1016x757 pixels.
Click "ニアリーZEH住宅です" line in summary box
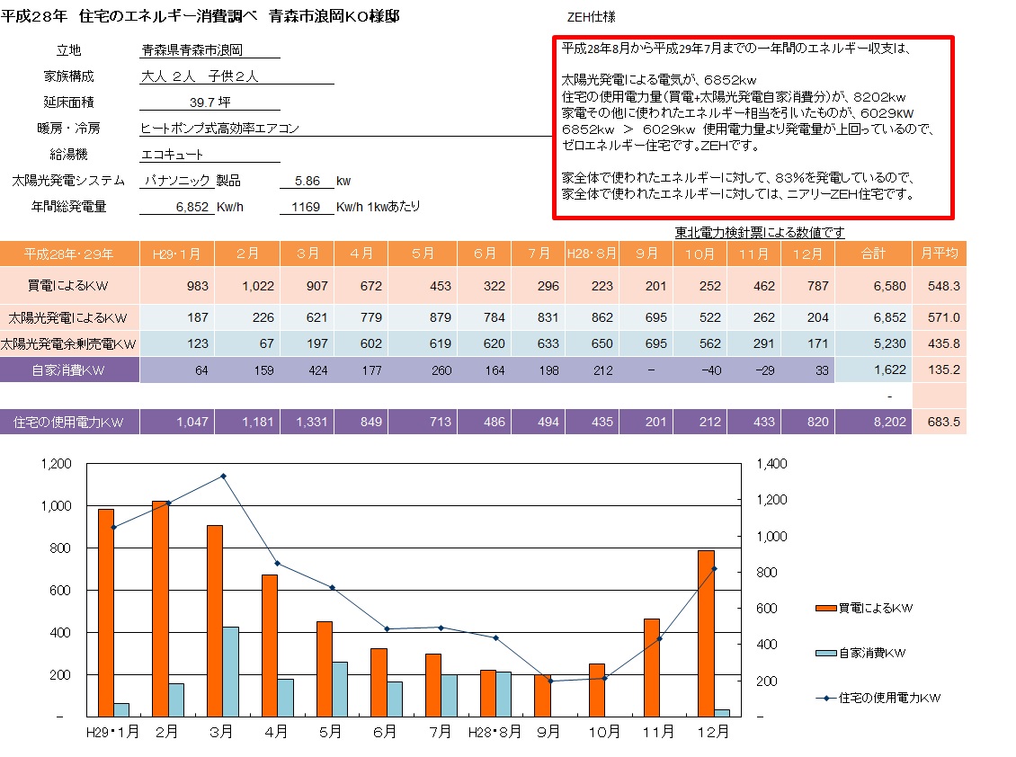[x=738, y=194]
